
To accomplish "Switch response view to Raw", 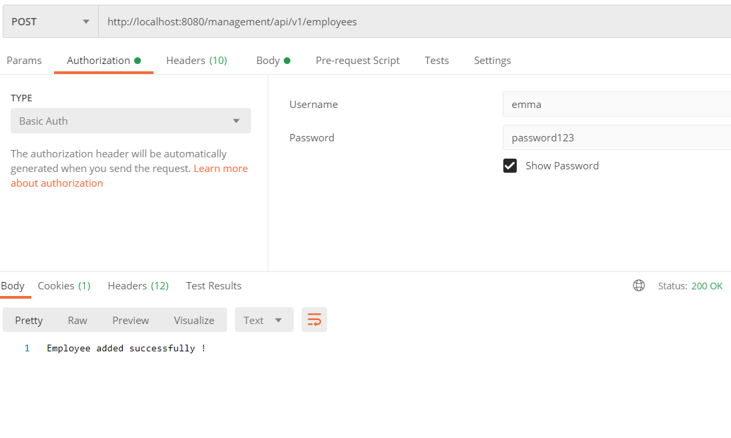I will pos(77,321).
